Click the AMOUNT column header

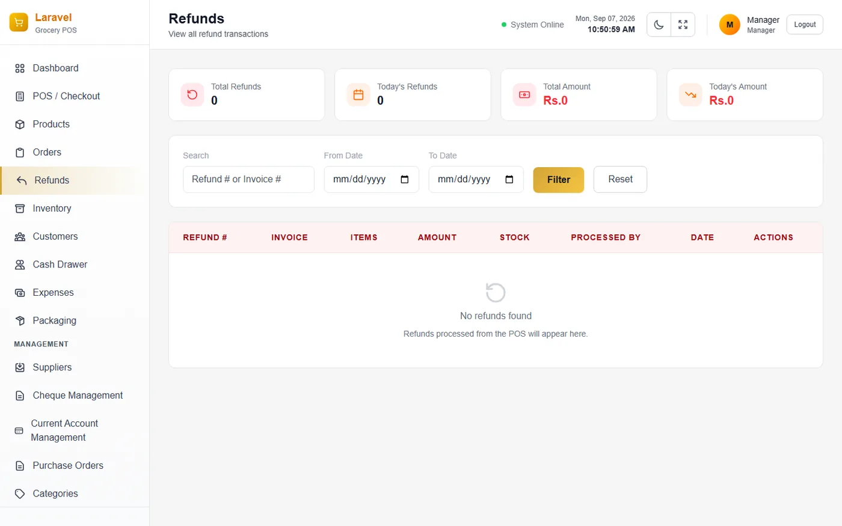437,237
